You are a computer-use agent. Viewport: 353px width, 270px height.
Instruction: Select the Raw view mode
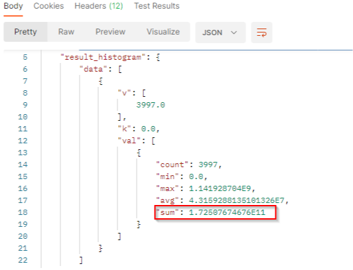[x=66, y=32]
